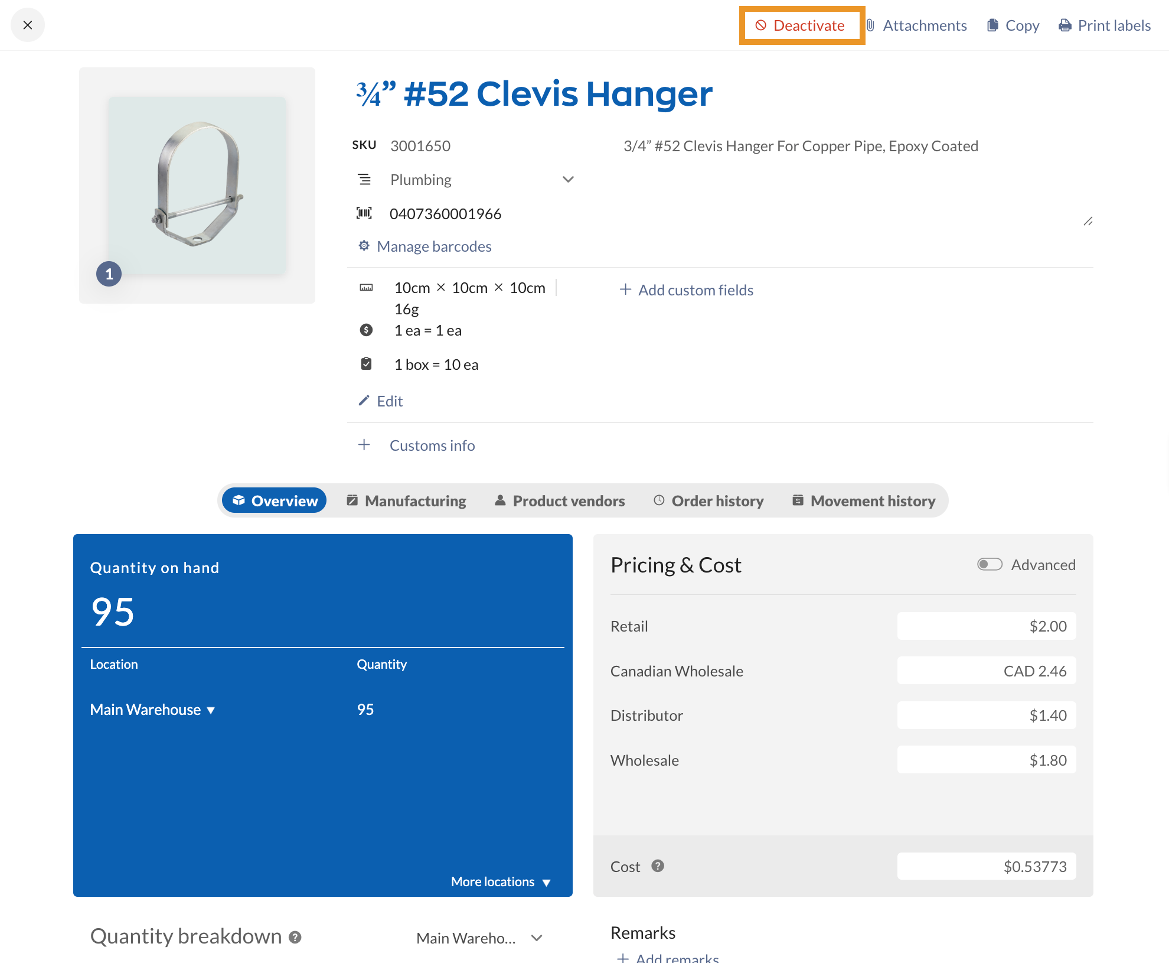Click the Retail price field
This screenshot has width=1169, height=963.
coord(986,626)
